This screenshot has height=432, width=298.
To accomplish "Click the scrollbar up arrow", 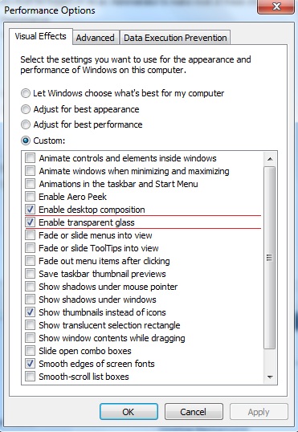I will click(270, 159).
